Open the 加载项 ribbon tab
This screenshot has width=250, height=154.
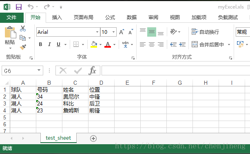tap(199, 18)
